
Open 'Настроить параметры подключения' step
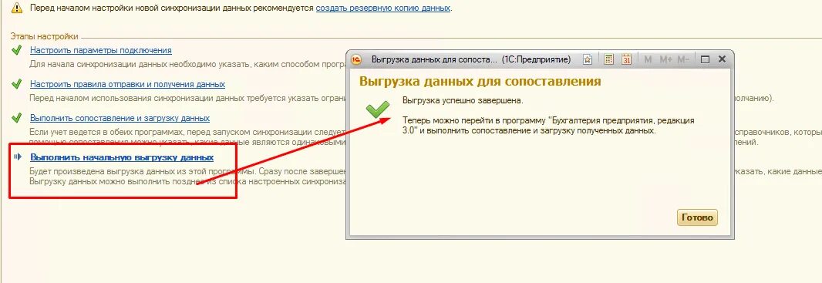[101, 50]
